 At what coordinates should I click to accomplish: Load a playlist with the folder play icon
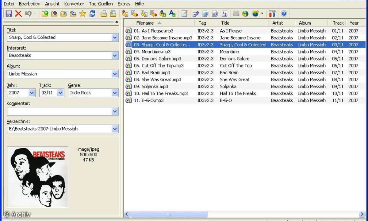point(64,14)
